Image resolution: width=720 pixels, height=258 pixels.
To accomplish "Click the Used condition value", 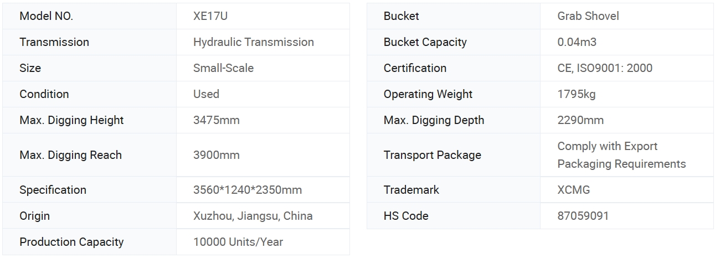I will (206, 94).
